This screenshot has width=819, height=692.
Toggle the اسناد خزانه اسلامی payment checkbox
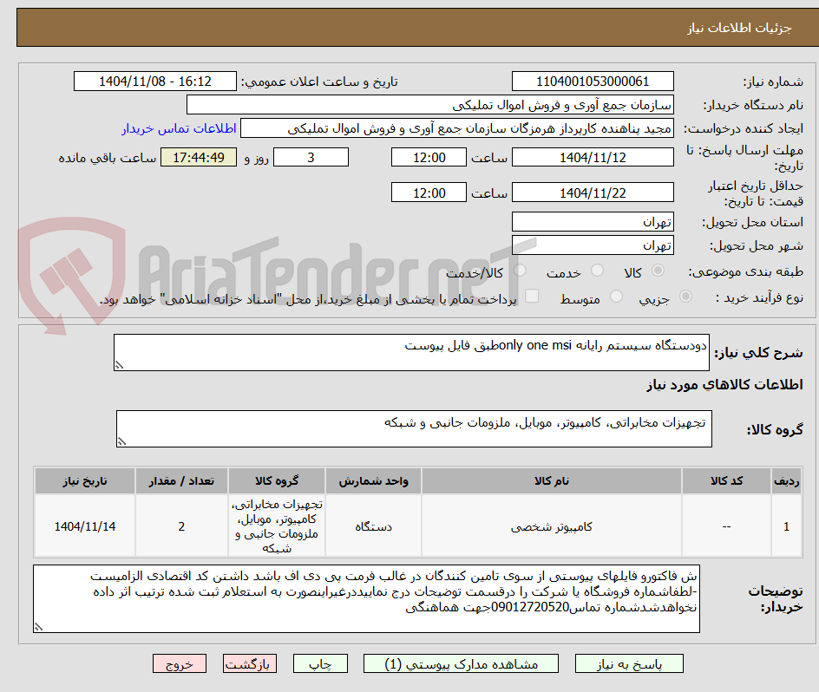pos(532,296)
